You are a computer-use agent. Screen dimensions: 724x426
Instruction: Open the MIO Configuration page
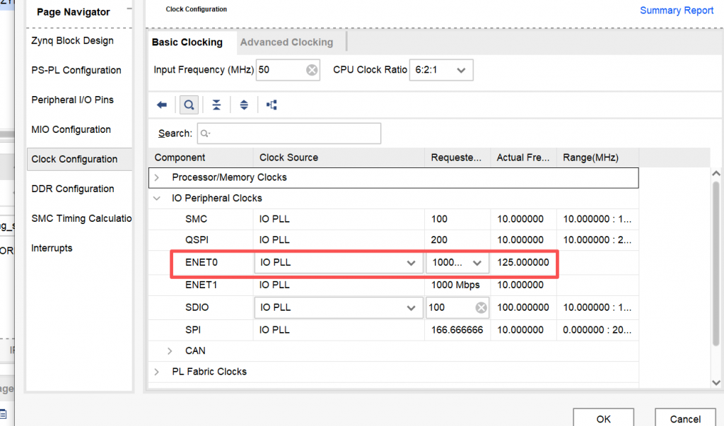click(71, 129)
